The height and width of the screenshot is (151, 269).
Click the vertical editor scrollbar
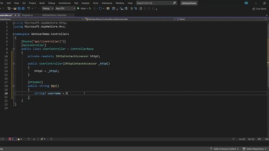click(x=268, y=79)
